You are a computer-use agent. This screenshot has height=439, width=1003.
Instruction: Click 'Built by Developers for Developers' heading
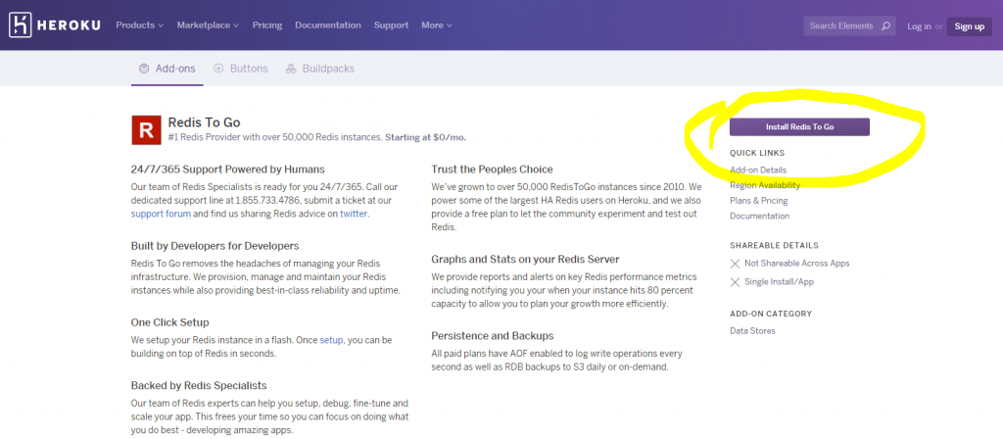click(215, 246)
